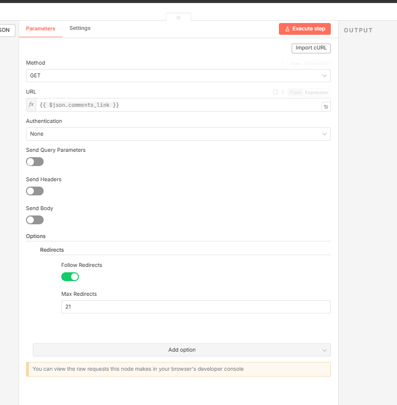Open the Method dropdown showing GET
The image size is (397, 405).
point(178,76)
